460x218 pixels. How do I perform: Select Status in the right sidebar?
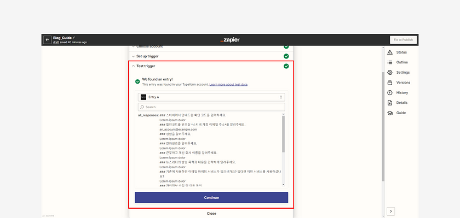point(401,52)
